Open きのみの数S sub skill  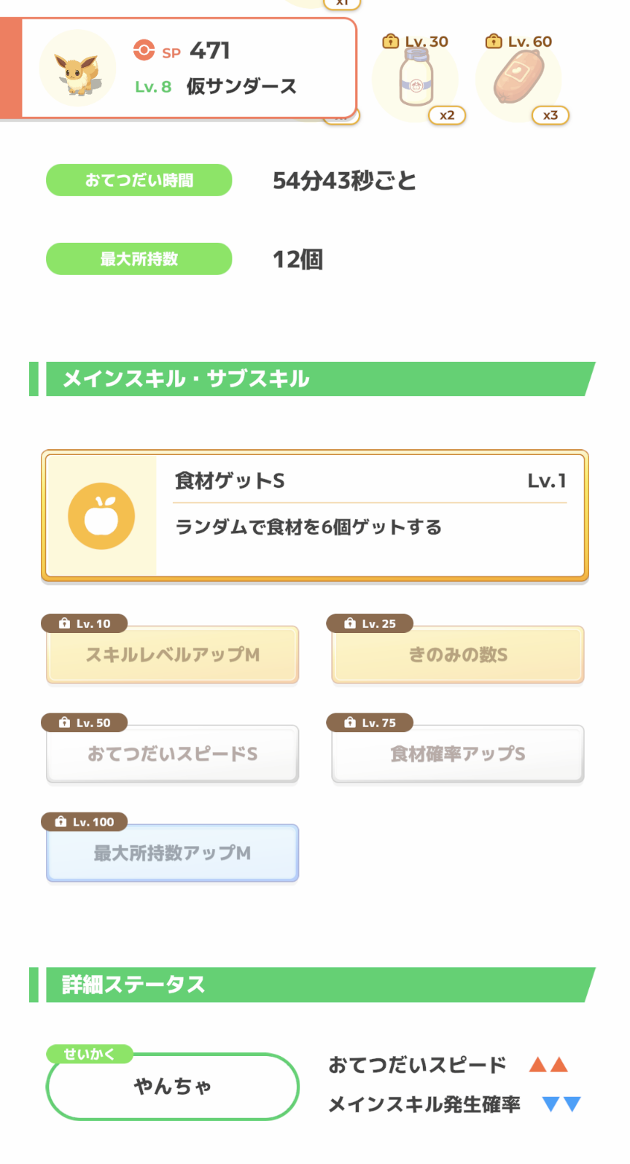458,655
